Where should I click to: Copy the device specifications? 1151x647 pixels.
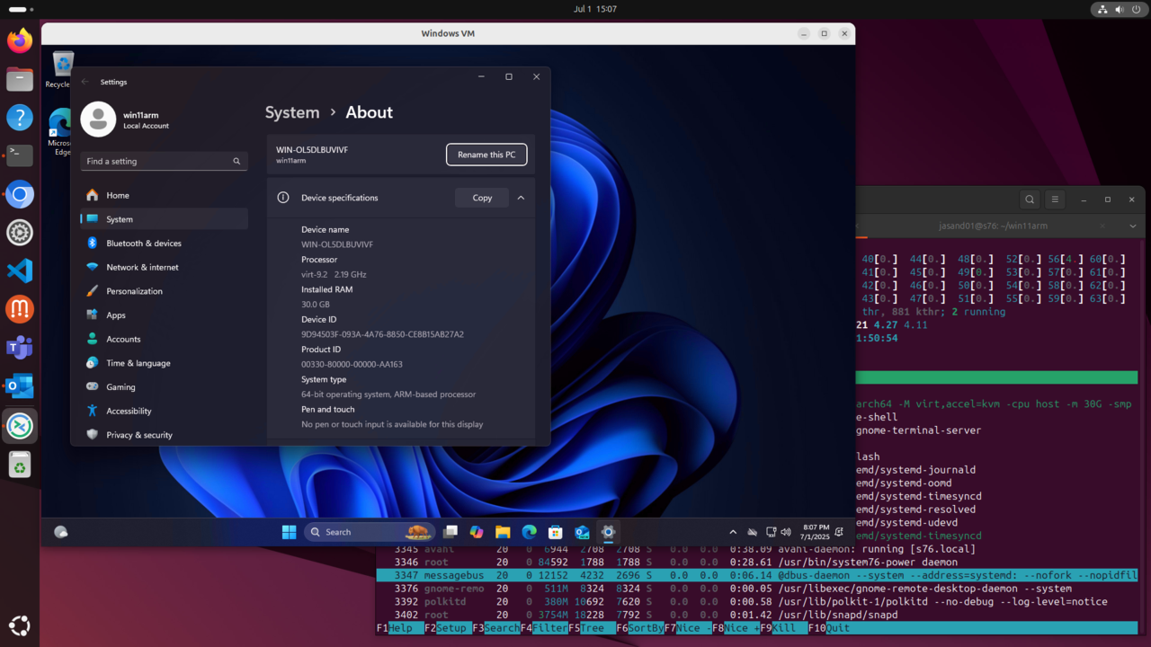481,198
